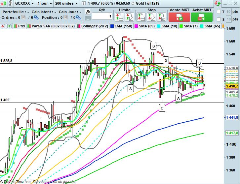This screenshot has height=184, width=240.
Task: Open the info icon beside the price
Action: click(x=83, y=3)
